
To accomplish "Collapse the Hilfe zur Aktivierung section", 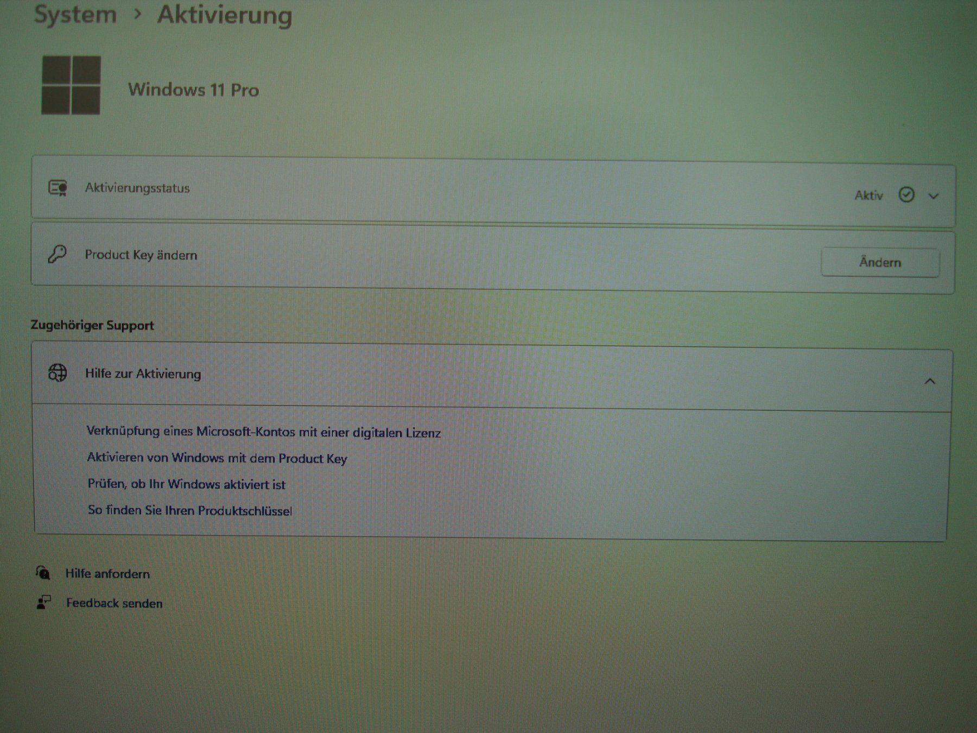I will 930,381.
